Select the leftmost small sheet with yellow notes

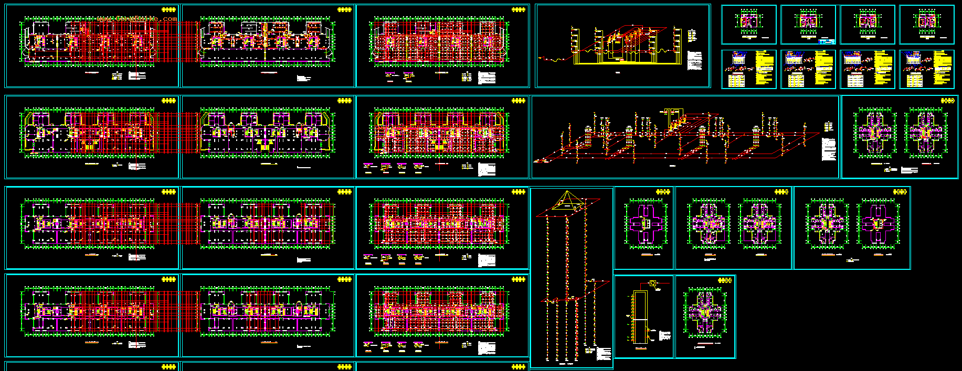749,69
